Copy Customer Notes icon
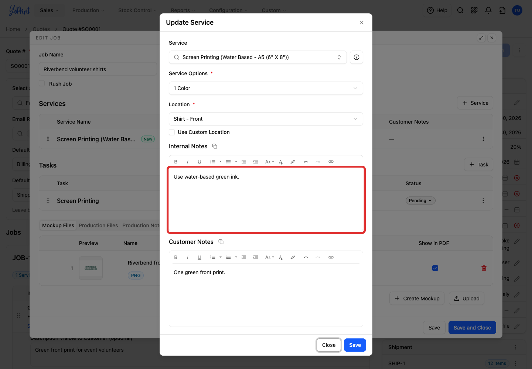This screenshot has height=369, width=532. click(x=221, y=242)
